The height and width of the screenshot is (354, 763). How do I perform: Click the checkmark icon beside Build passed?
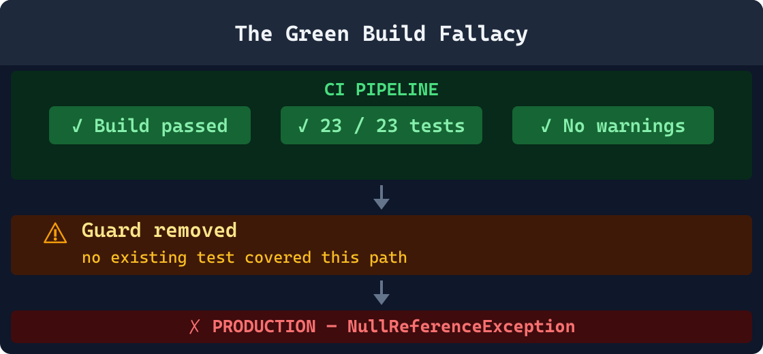click(x=77, y=126)
